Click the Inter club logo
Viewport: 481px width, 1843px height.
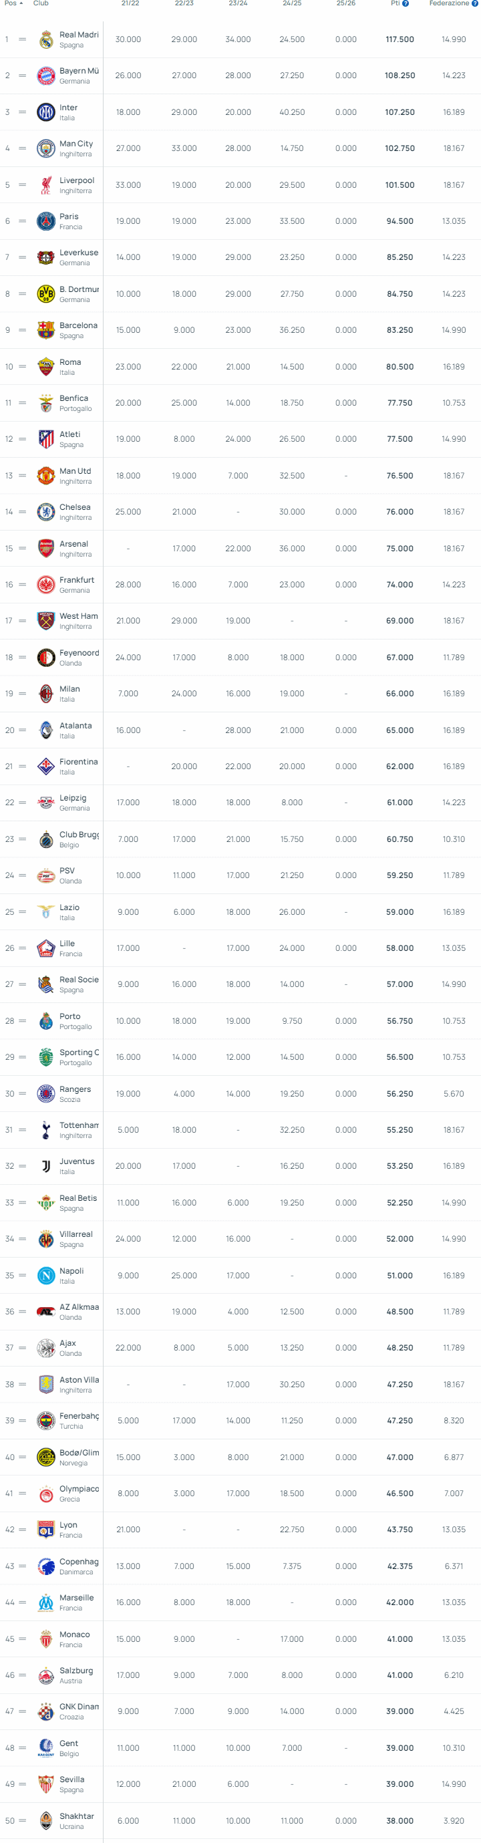tap(46, 112)
